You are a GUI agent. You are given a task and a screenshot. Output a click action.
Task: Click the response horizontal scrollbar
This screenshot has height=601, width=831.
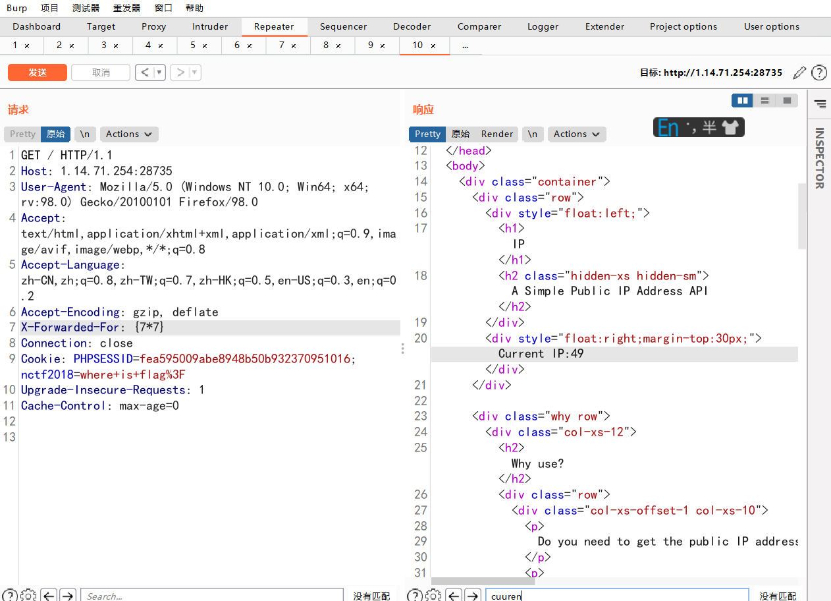pos(483,581)
